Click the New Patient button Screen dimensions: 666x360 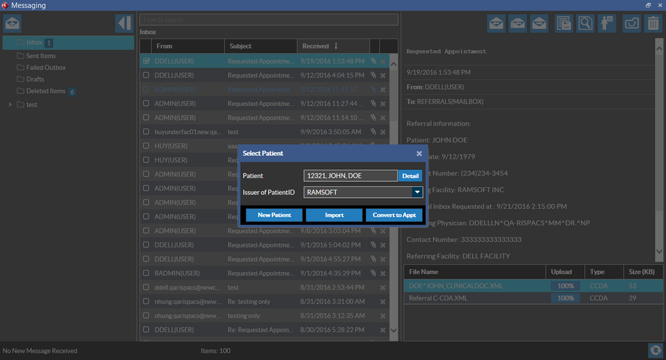(x=274, y=215)
